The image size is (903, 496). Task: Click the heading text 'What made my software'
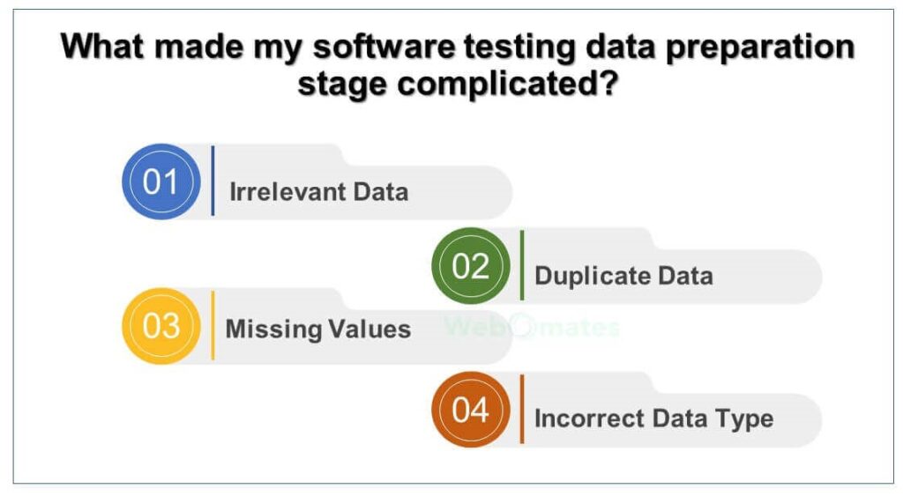click(x=258, y=46)
